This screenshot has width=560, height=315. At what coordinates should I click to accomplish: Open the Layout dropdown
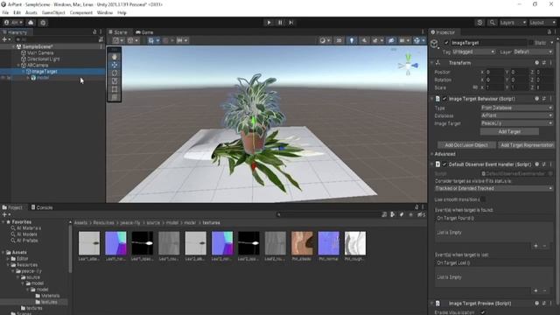(542, 23)
